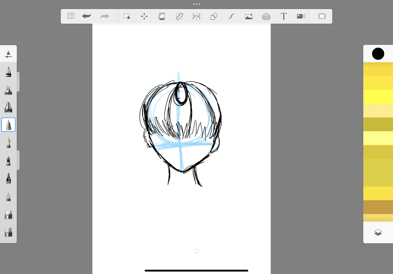Viewport: 393px width, 274px height.
Task: Open the perspective grid tool
Action: [x=266, y=16]
